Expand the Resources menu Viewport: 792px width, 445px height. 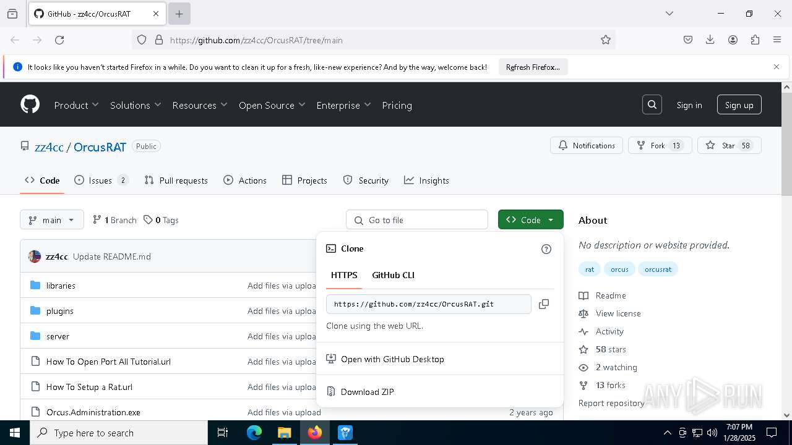[x=200, y=105]
